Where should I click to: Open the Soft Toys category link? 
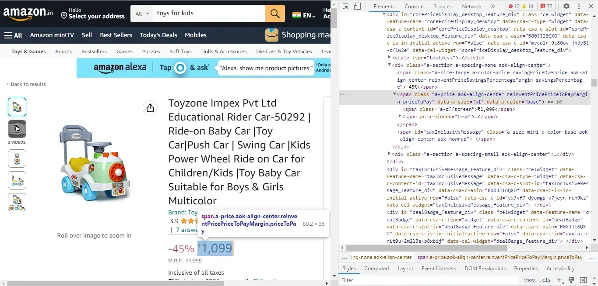[x=180, y=52]
